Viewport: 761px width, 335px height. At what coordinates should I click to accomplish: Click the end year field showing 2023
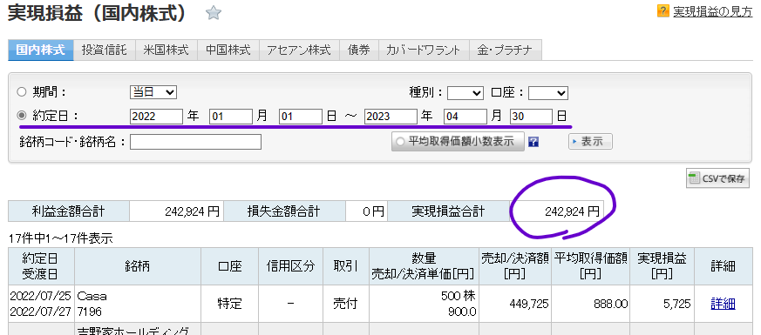(391, 117)
